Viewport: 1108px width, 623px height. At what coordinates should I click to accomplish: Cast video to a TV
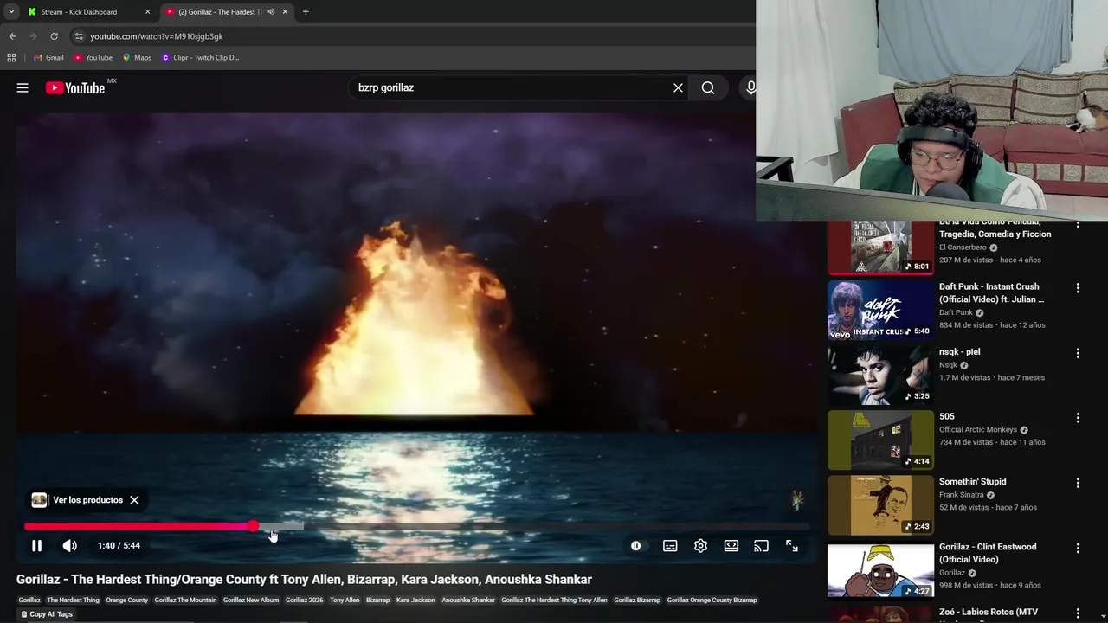(761, 546)
